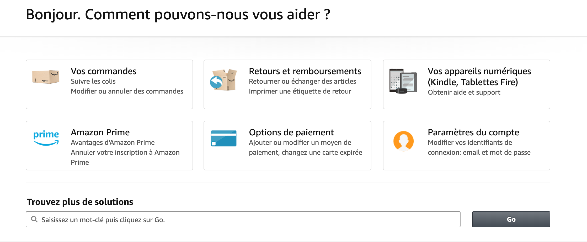This screenshot has width=587, height=242.
Task: Open the Vos commandes heading
Action: [x=104, y=71]
